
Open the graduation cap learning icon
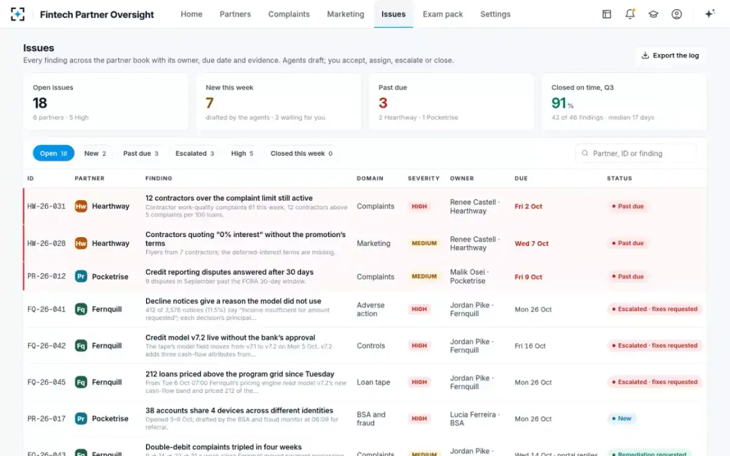[653, 14]
